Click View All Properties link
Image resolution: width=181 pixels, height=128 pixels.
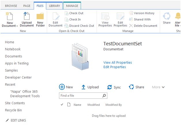[118, 62]
